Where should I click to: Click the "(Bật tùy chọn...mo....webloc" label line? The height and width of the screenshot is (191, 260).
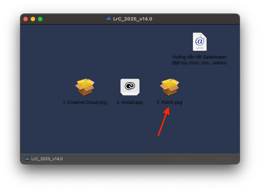point(199,63)
